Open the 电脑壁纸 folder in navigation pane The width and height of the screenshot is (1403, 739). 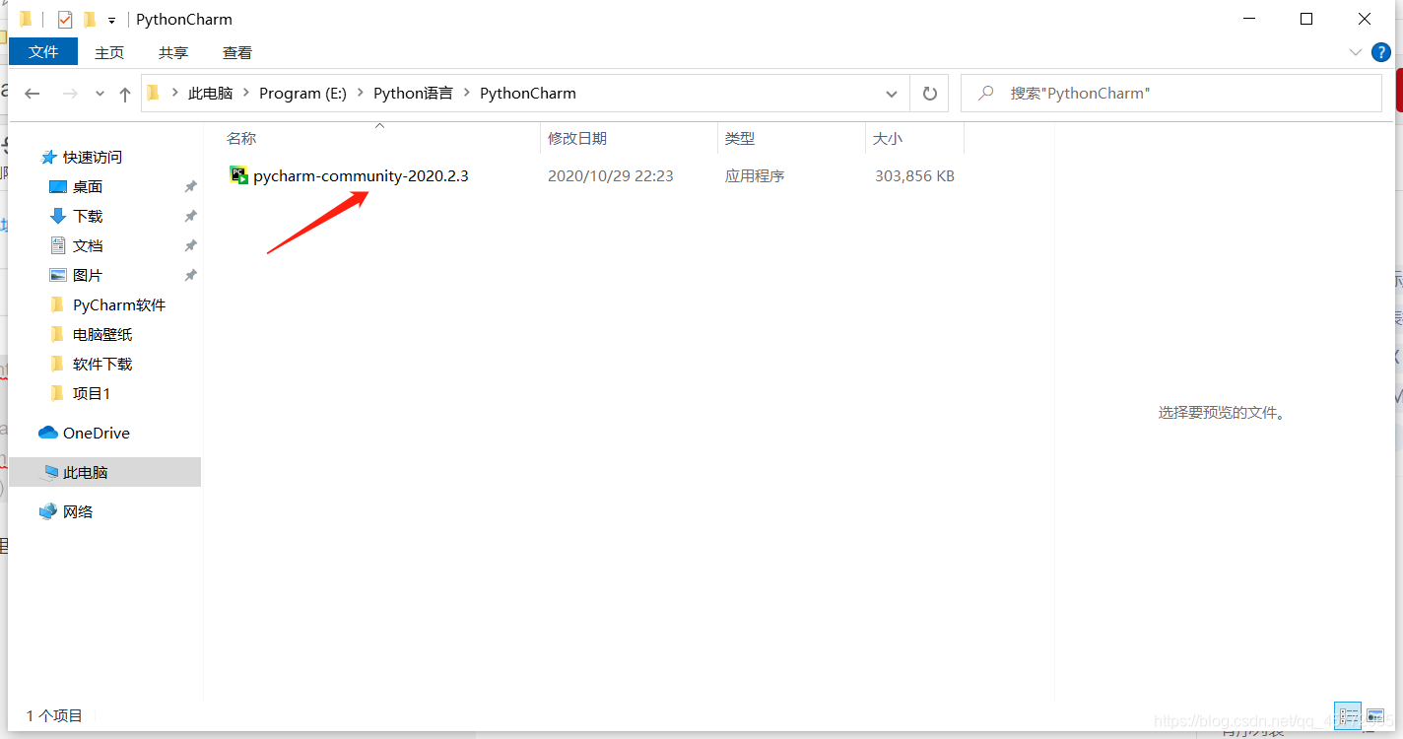coord(102,335)
